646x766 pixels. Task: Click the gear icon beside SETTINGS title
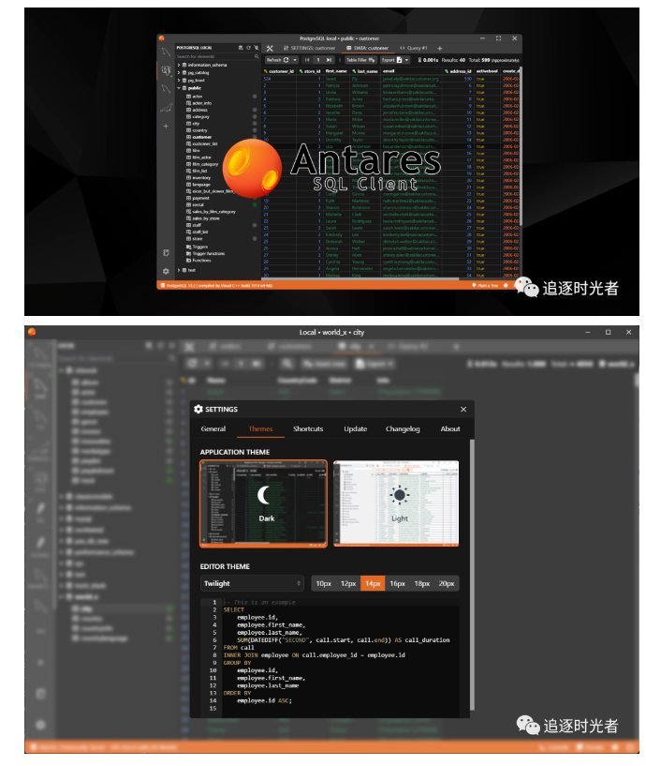point(198,410)
